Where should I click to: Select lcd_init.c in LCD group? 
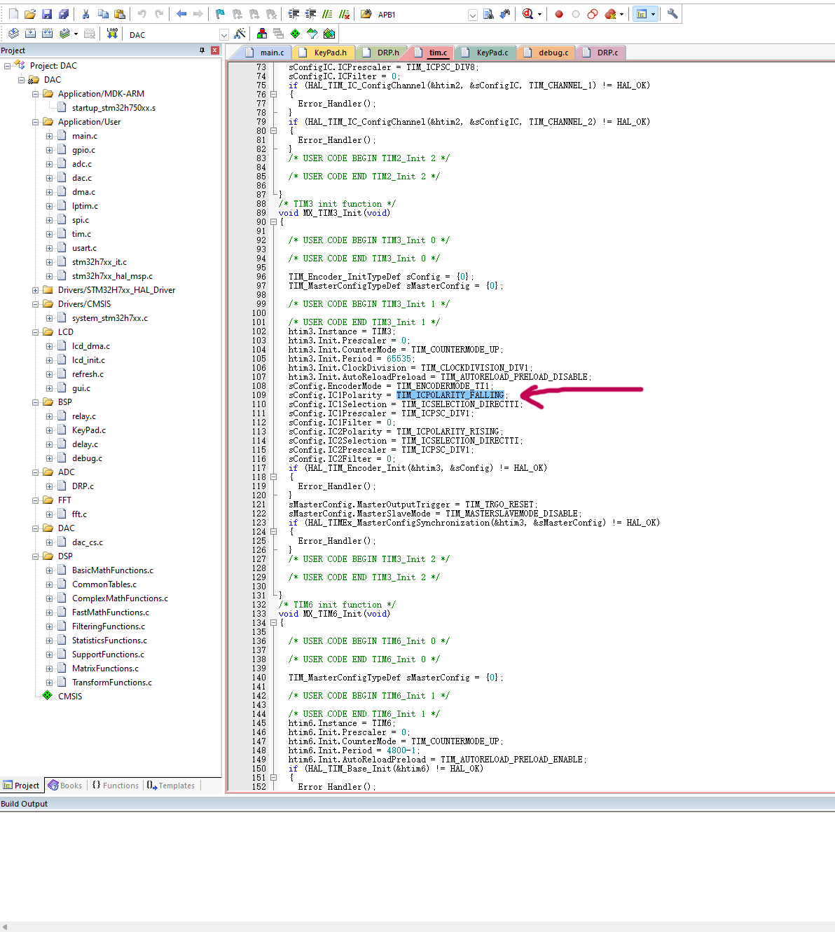pos(88,360)
